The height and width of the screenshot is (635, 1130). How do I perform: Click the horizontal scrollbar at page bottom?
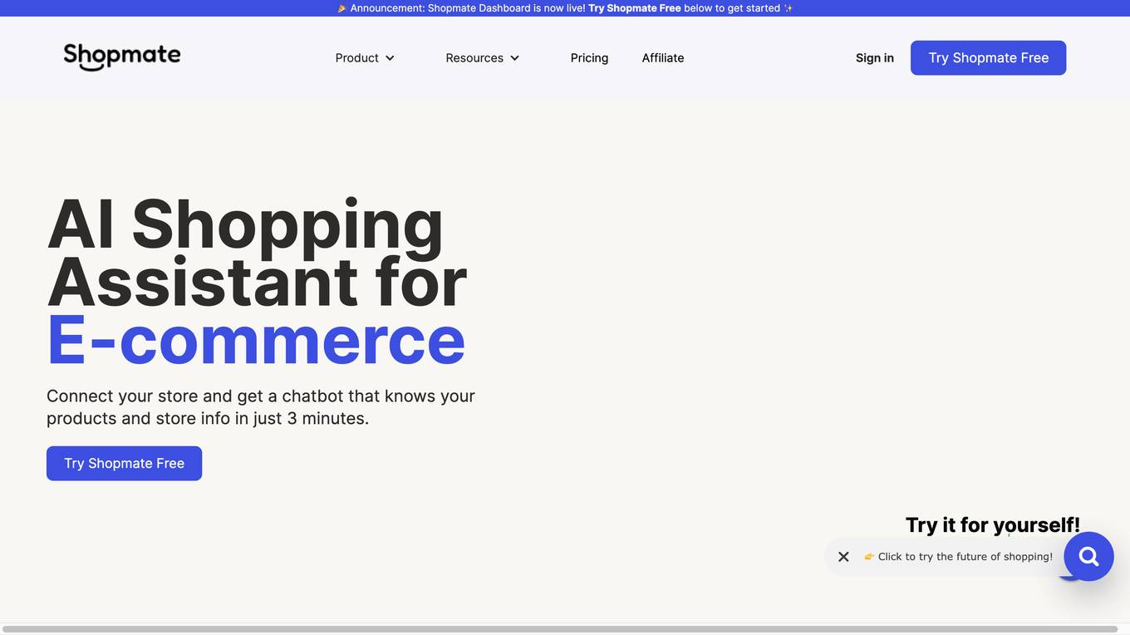[x=559, y=629]
